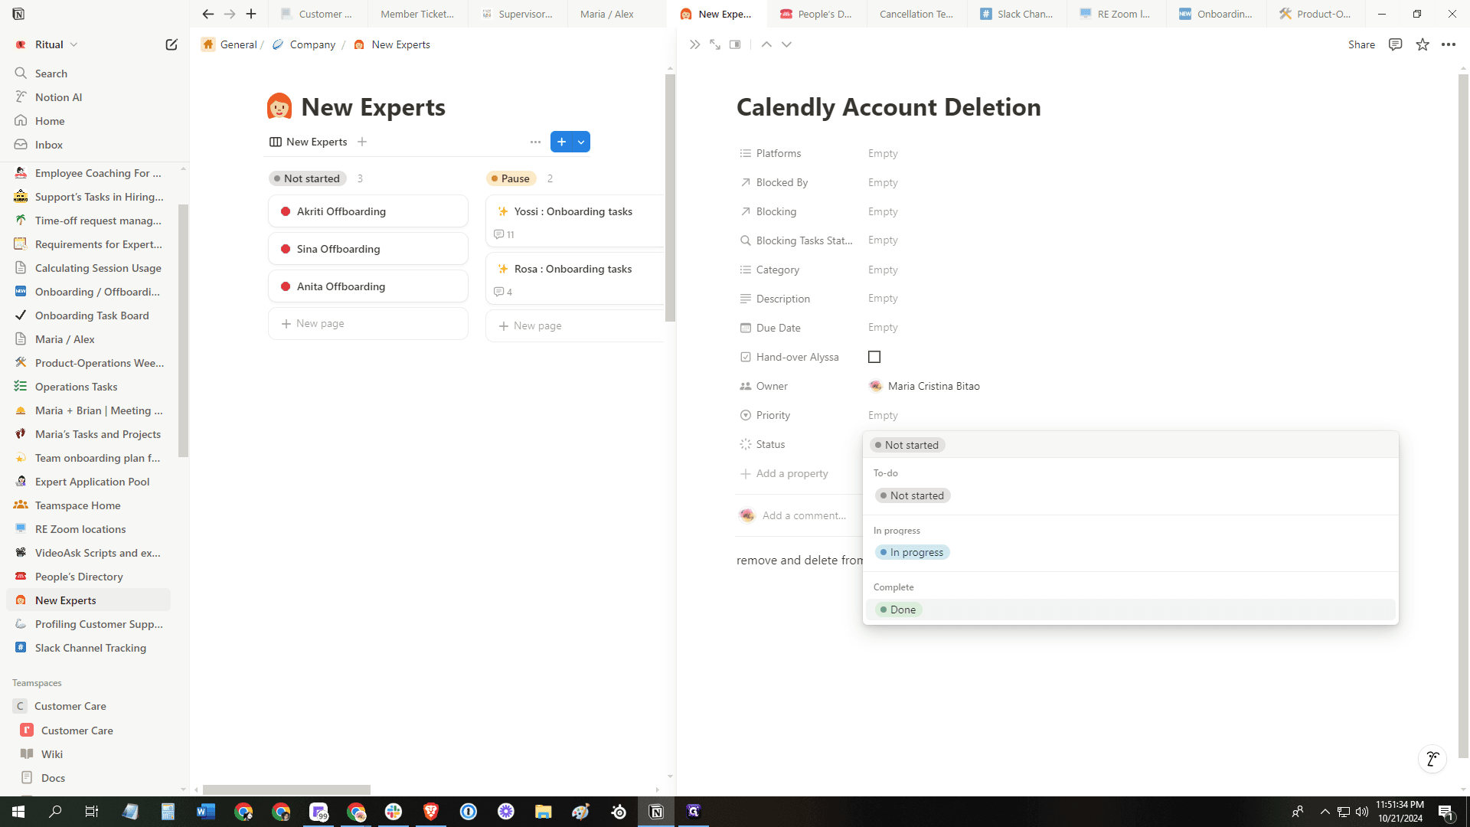Image resolution: width=1470 pixels, height=827 pixels.
Task: Click the blue New plus button
Action: click(561, 142)
